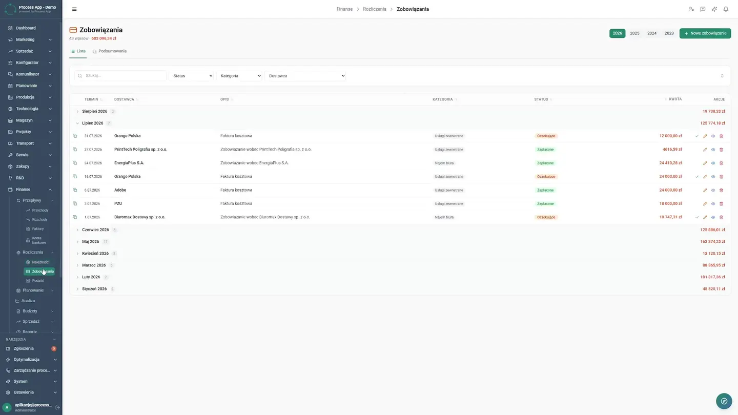Open the compass help button bottom right
This screenshot has width=738, height=415.
point(724,401)
